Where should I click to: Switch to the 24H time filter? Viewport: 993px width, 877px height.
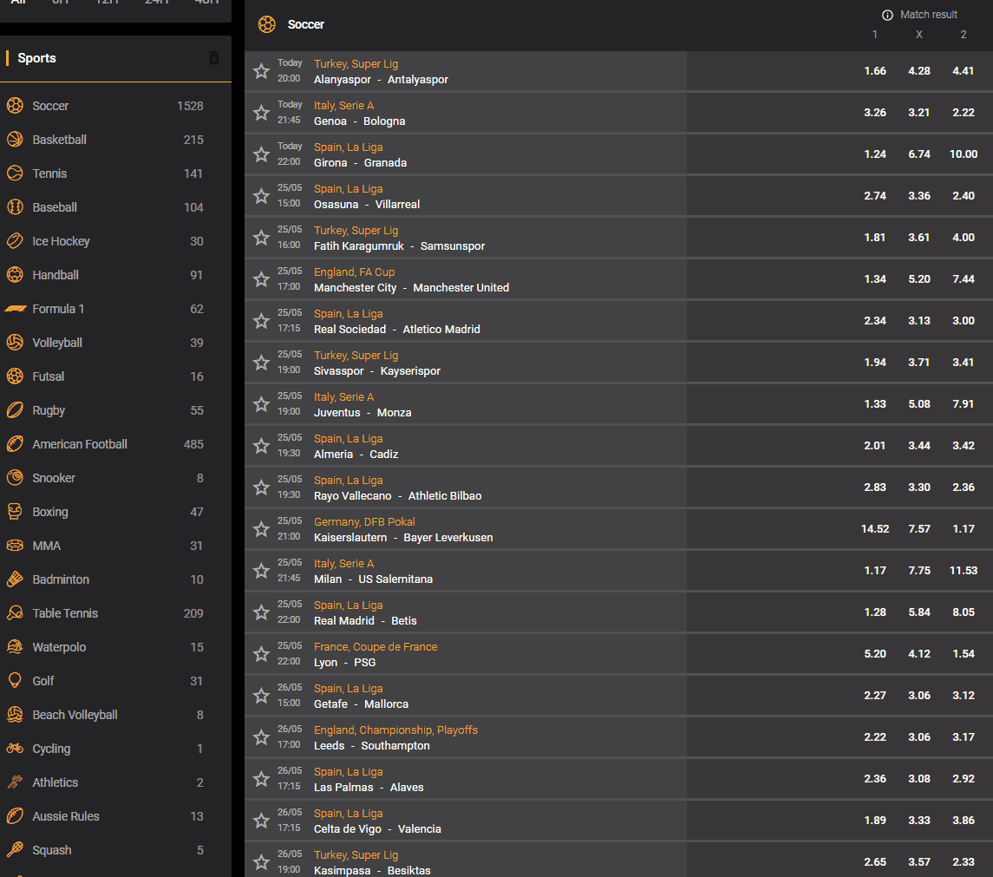[x=156, y=3]
